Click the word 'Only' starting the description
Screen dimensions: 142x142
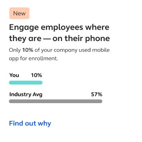(15, 50)
